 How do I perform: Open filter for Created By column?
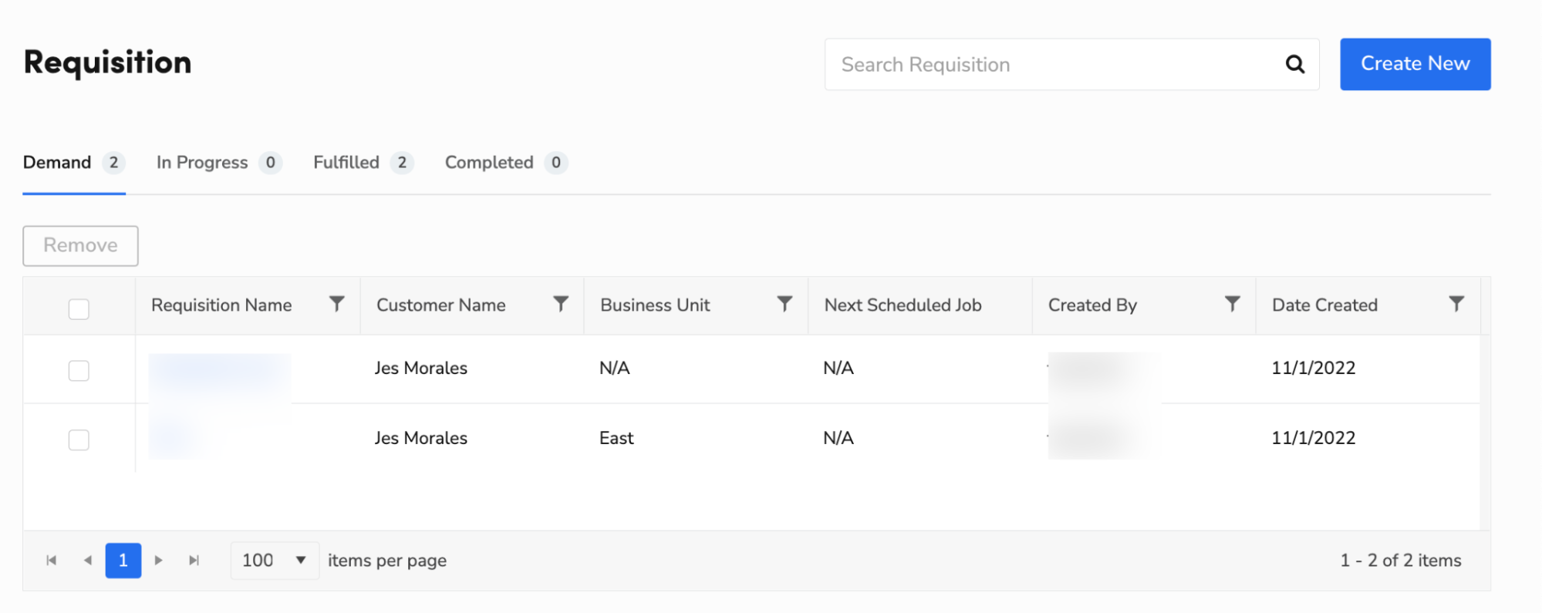point(1233,304)
